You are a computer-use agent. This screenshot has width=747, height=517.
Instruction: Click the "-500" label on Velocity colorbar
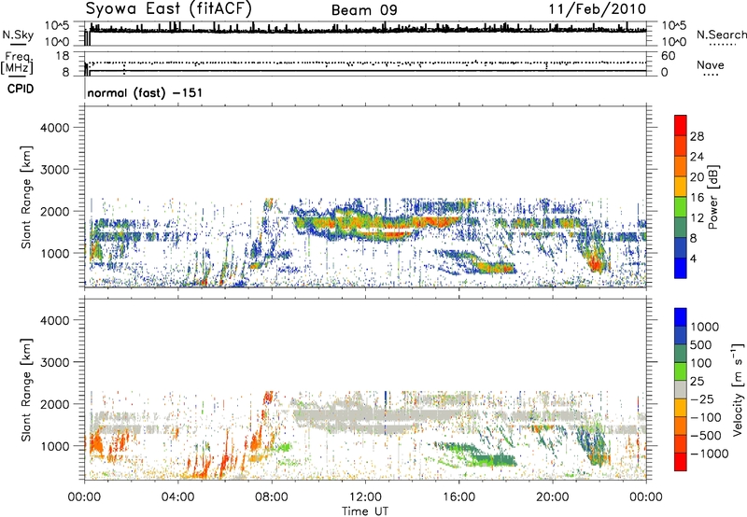click(x=706, y=436)
